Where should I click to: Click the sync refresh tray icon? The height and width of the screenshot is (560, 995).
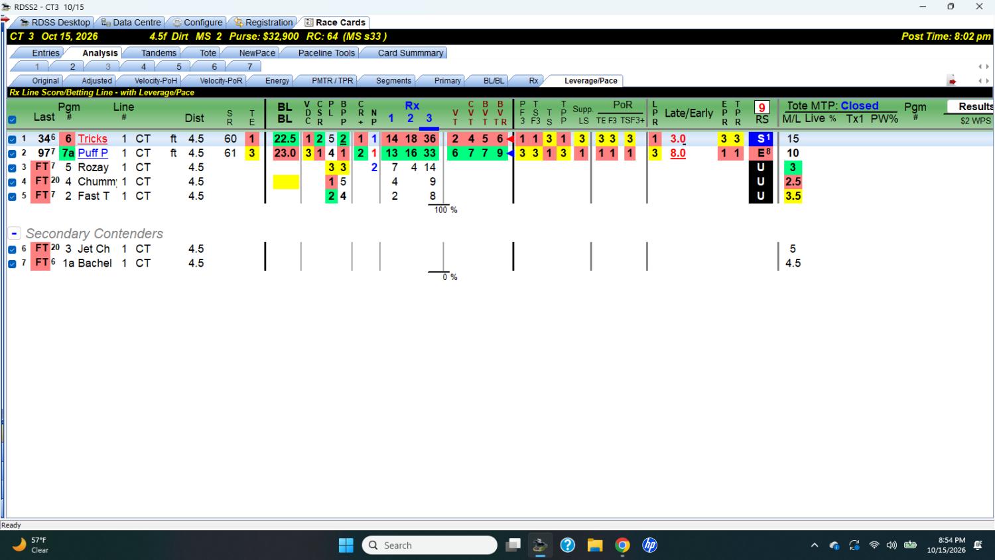coord(854,545)
